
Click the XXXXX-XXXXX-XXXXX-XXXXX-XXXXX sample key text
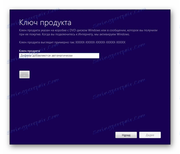pyautogui.click(x=100, y=42)
